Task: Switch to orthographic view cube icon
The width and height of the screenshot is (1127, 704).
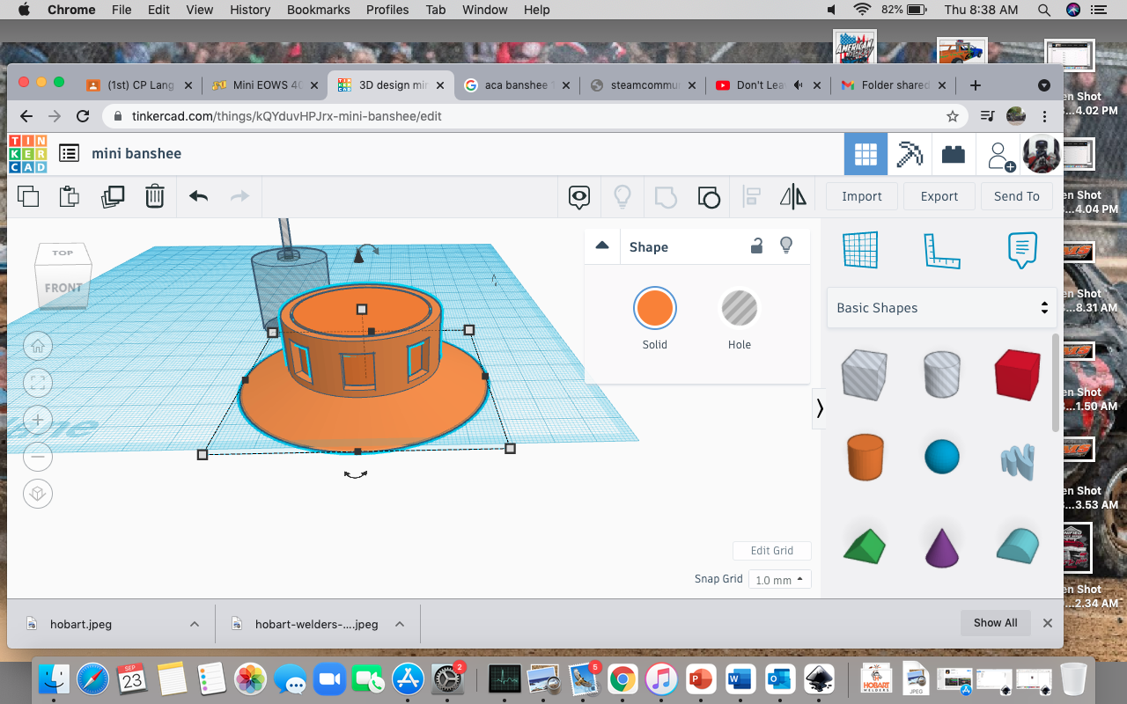Action: coord(38,493)
